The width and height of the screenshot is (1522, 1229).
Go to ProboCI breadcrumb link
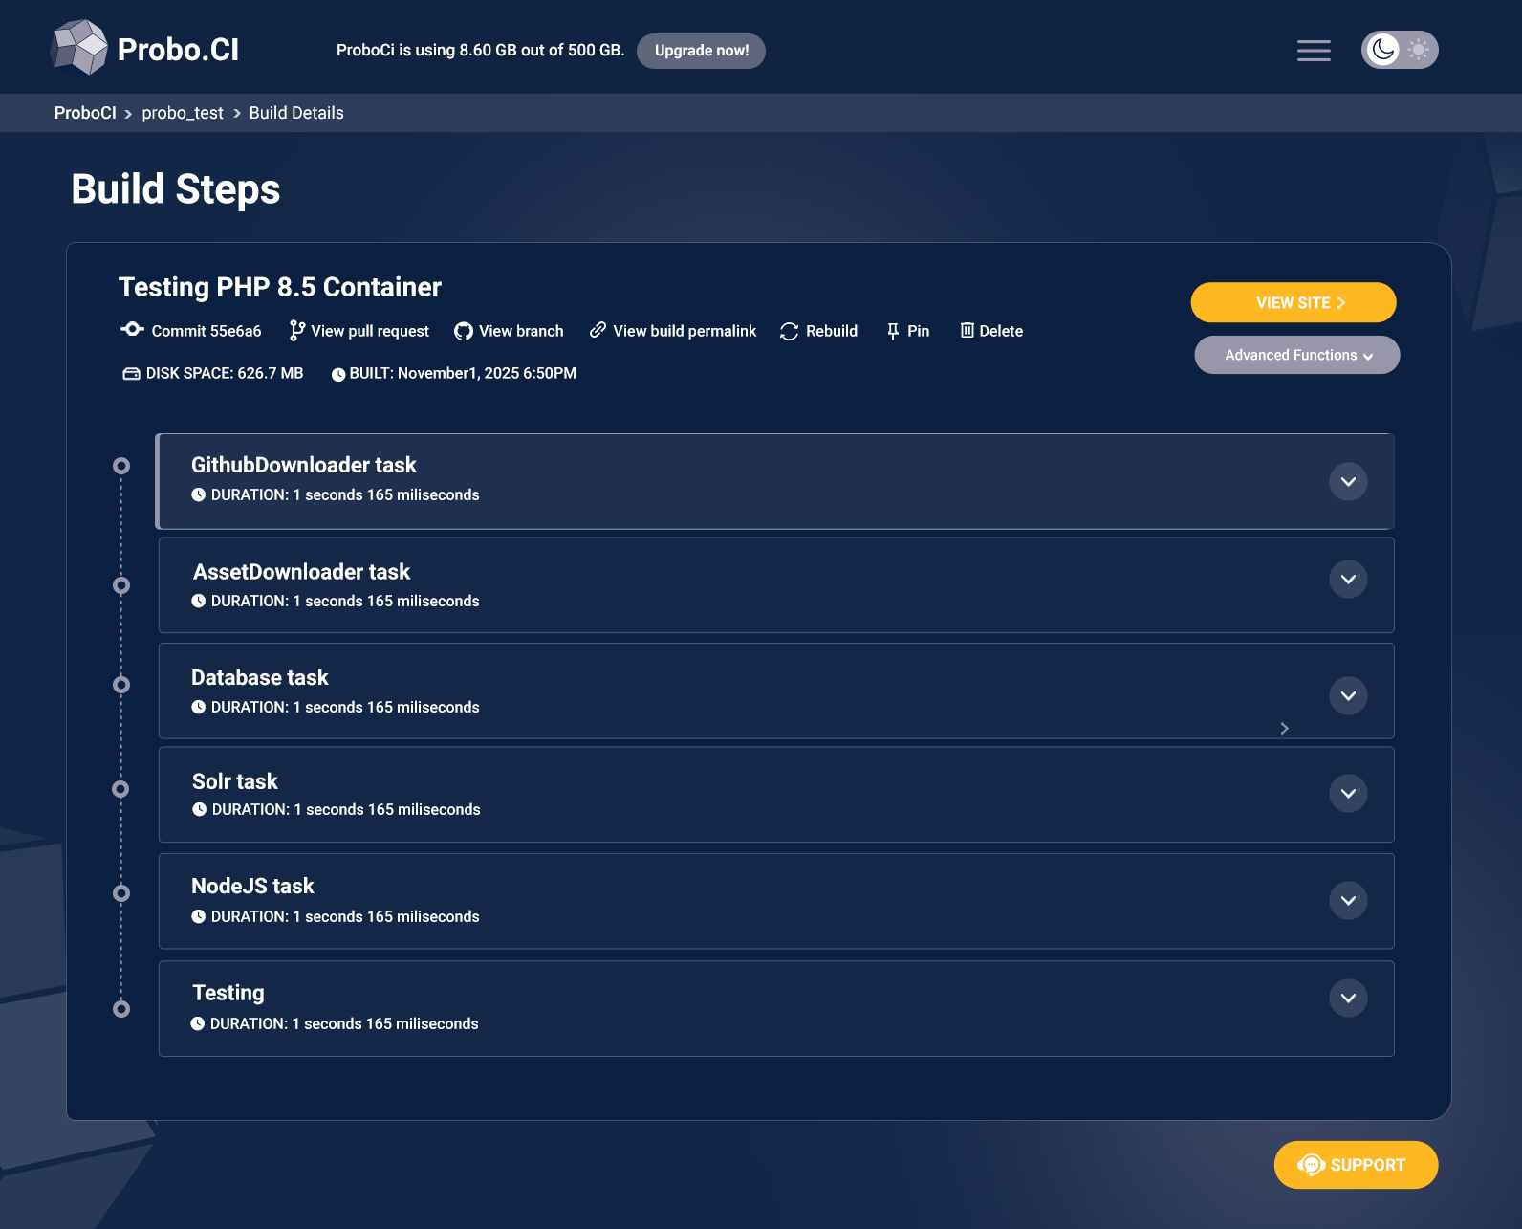tap(85, 113)
